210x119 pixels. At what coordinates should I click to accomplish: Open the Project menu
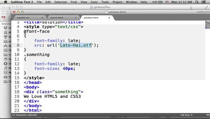click(118, 2)
